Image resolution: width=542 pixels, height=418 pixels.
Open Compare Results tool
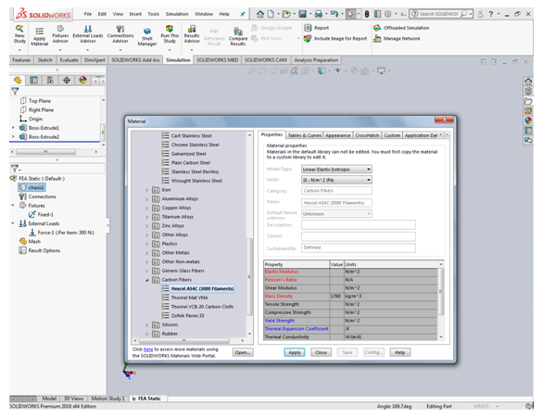238,37
